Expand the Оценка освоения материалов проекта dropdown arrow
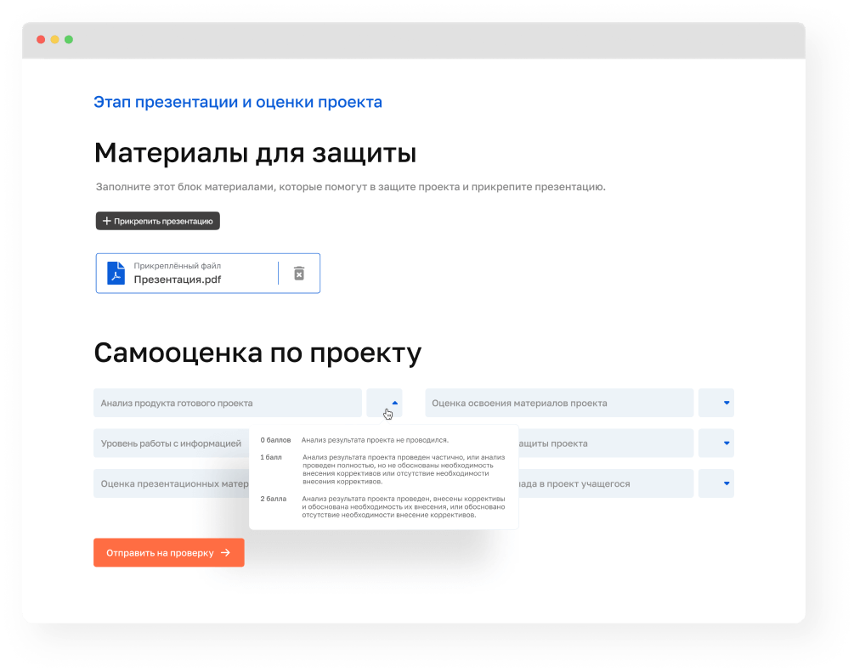 click(726, 403)
